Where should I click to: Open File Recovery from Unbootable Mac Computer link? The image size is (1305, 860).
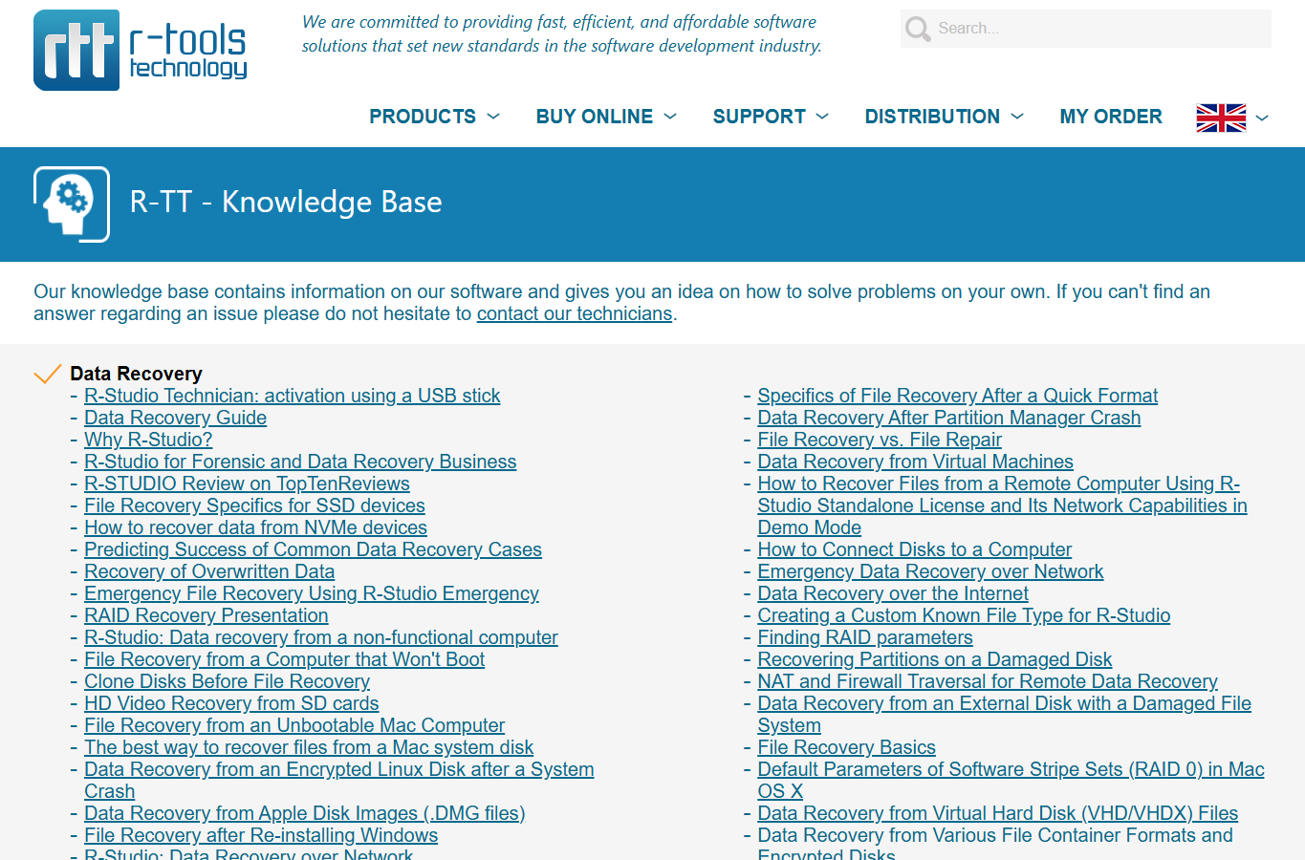click(x=294, y=725)
